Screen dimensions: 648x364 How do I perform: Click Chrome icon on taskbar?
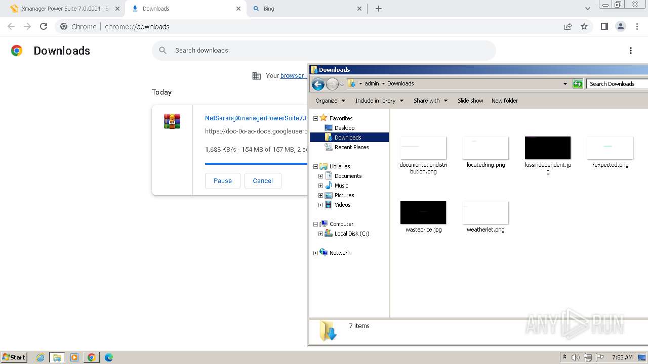coord(92,357)
